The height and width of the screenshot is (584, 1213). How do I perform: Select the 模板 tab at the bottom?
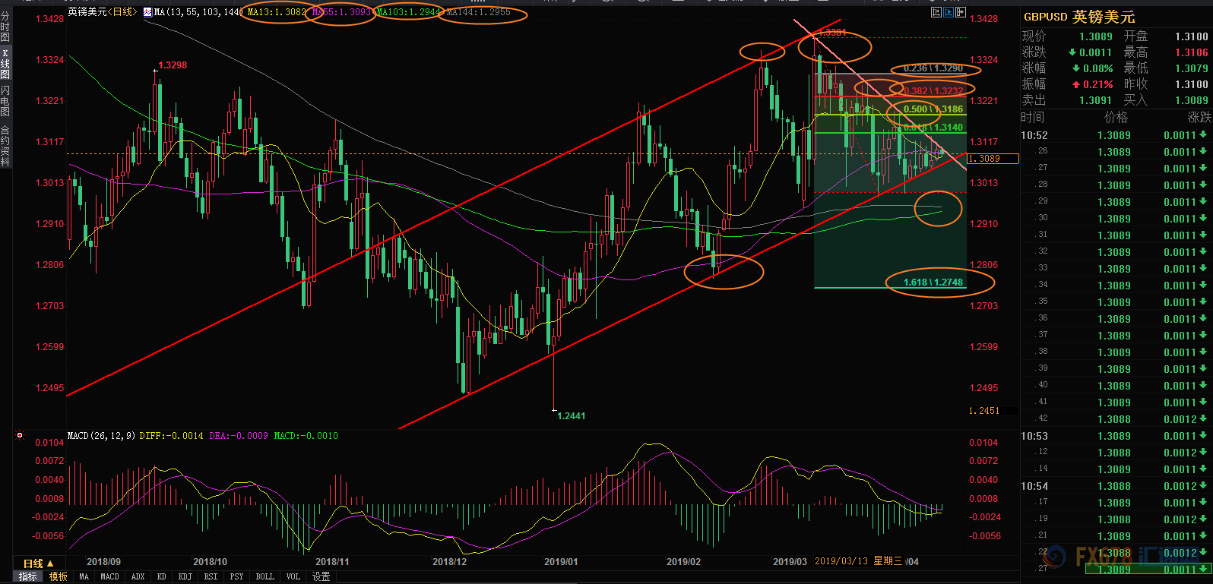59,577
